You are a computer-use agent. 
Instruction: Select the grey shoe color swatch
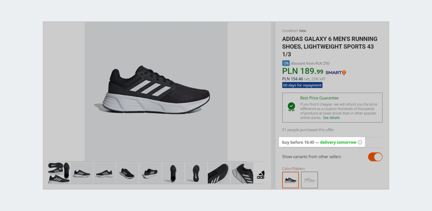309,180
